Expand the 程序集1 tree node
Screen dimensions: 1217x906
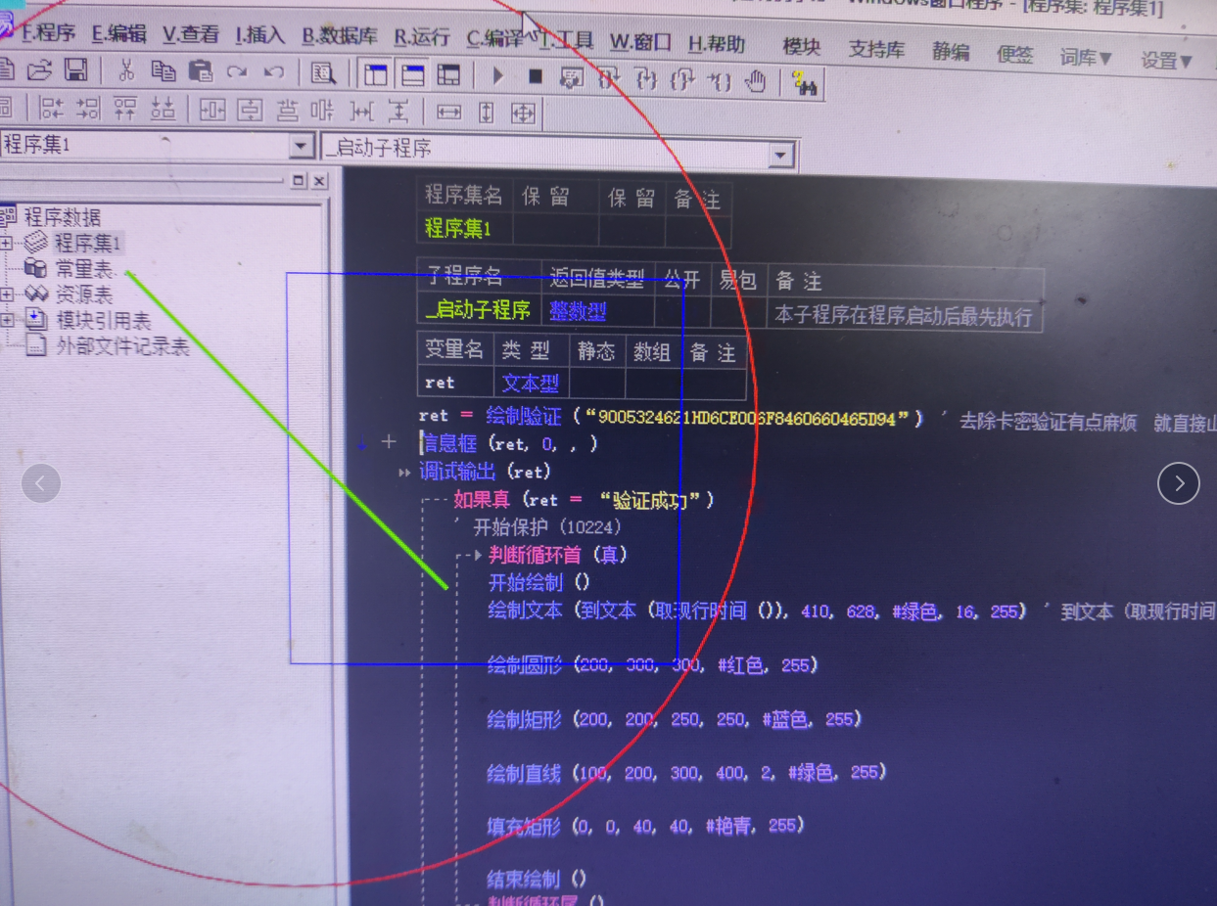(7, 243)
